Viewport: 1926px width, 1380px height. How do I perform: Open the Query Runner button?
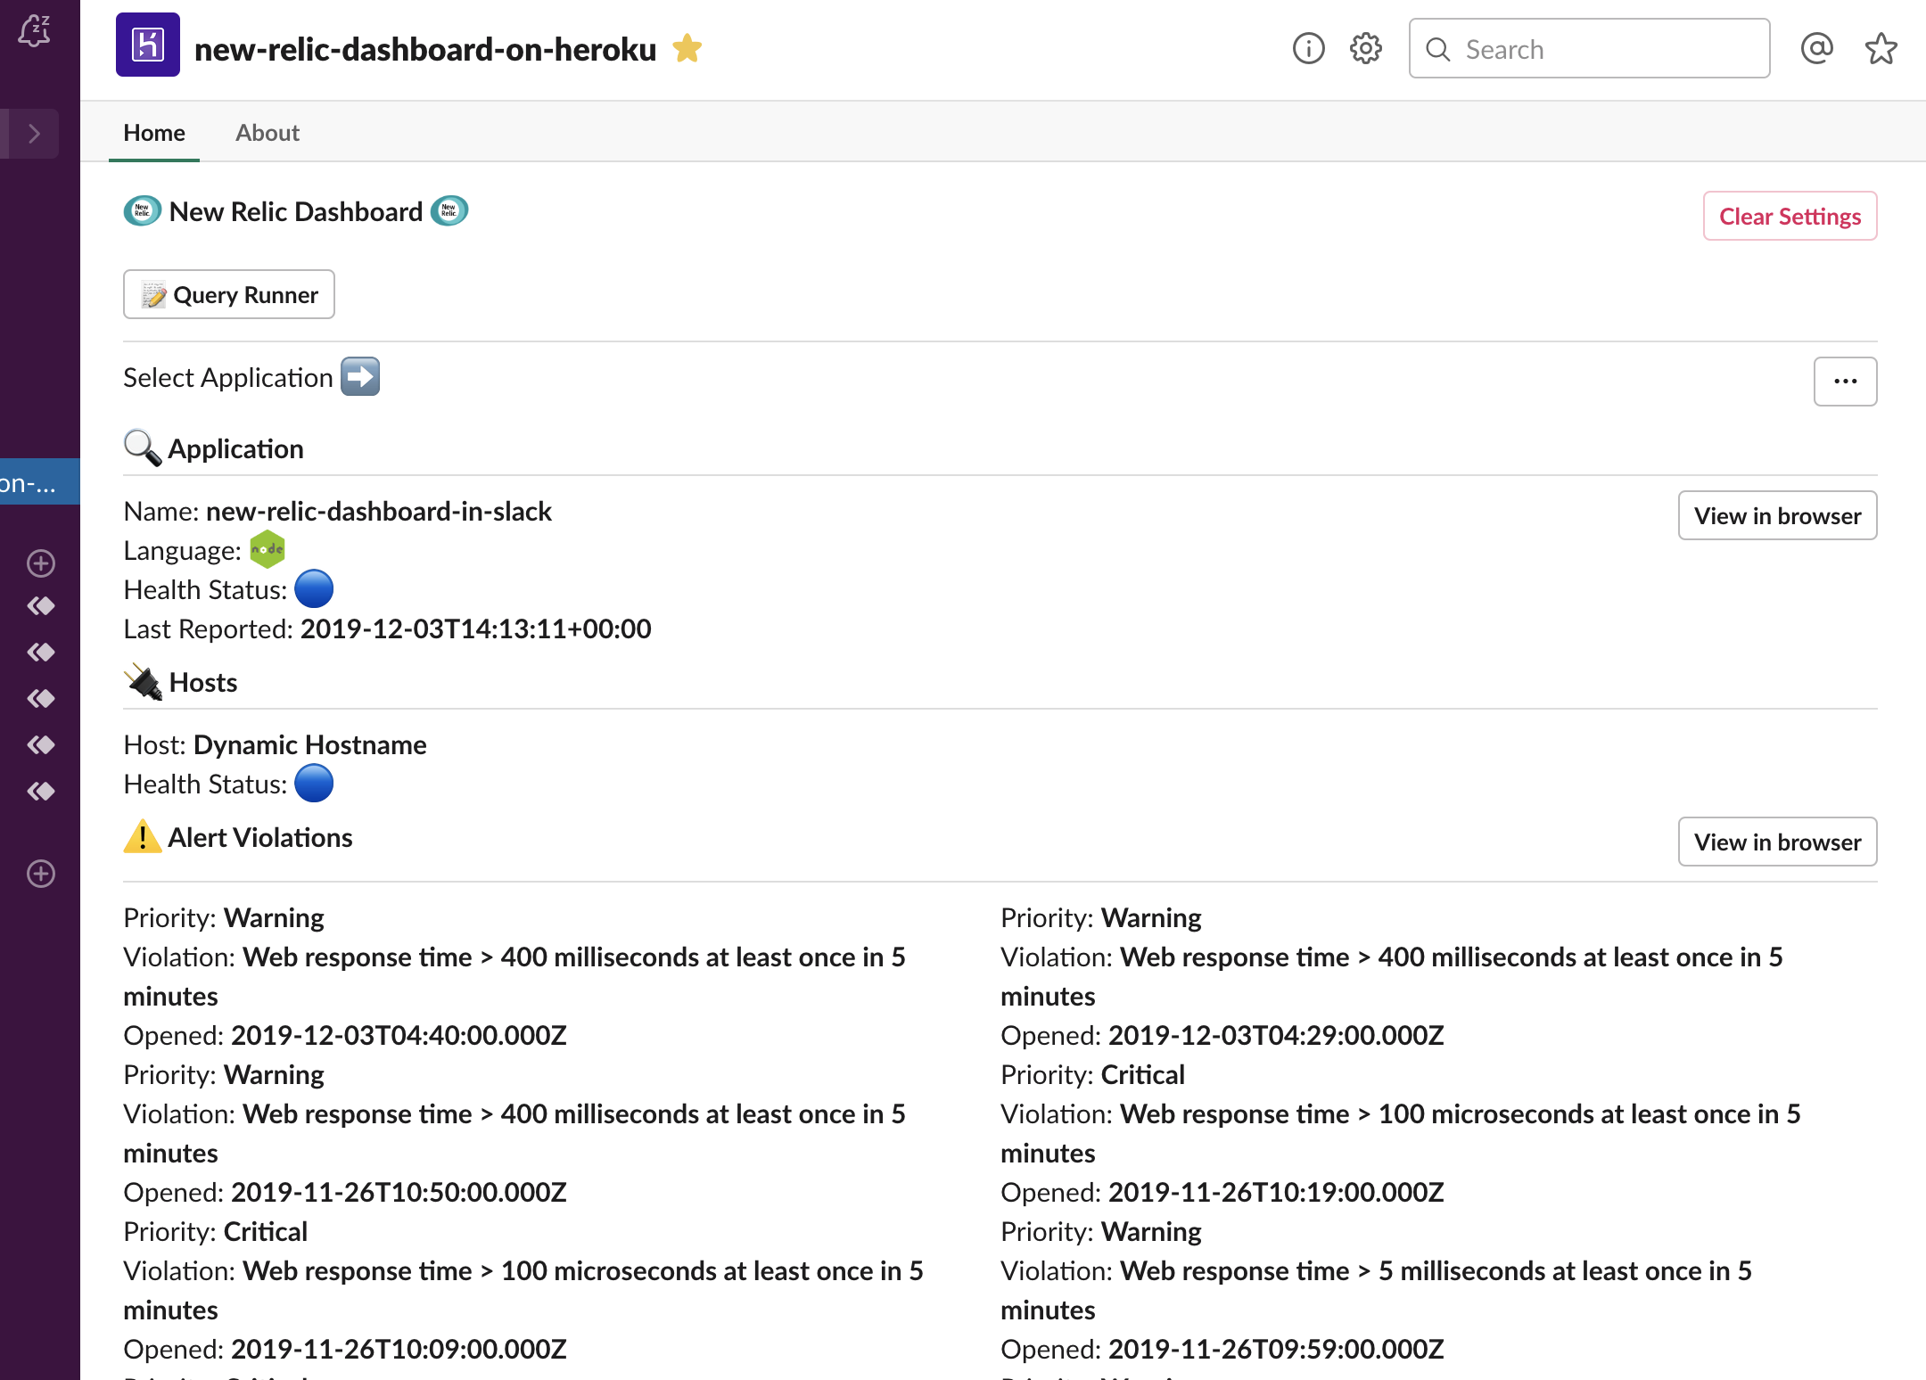229,295
